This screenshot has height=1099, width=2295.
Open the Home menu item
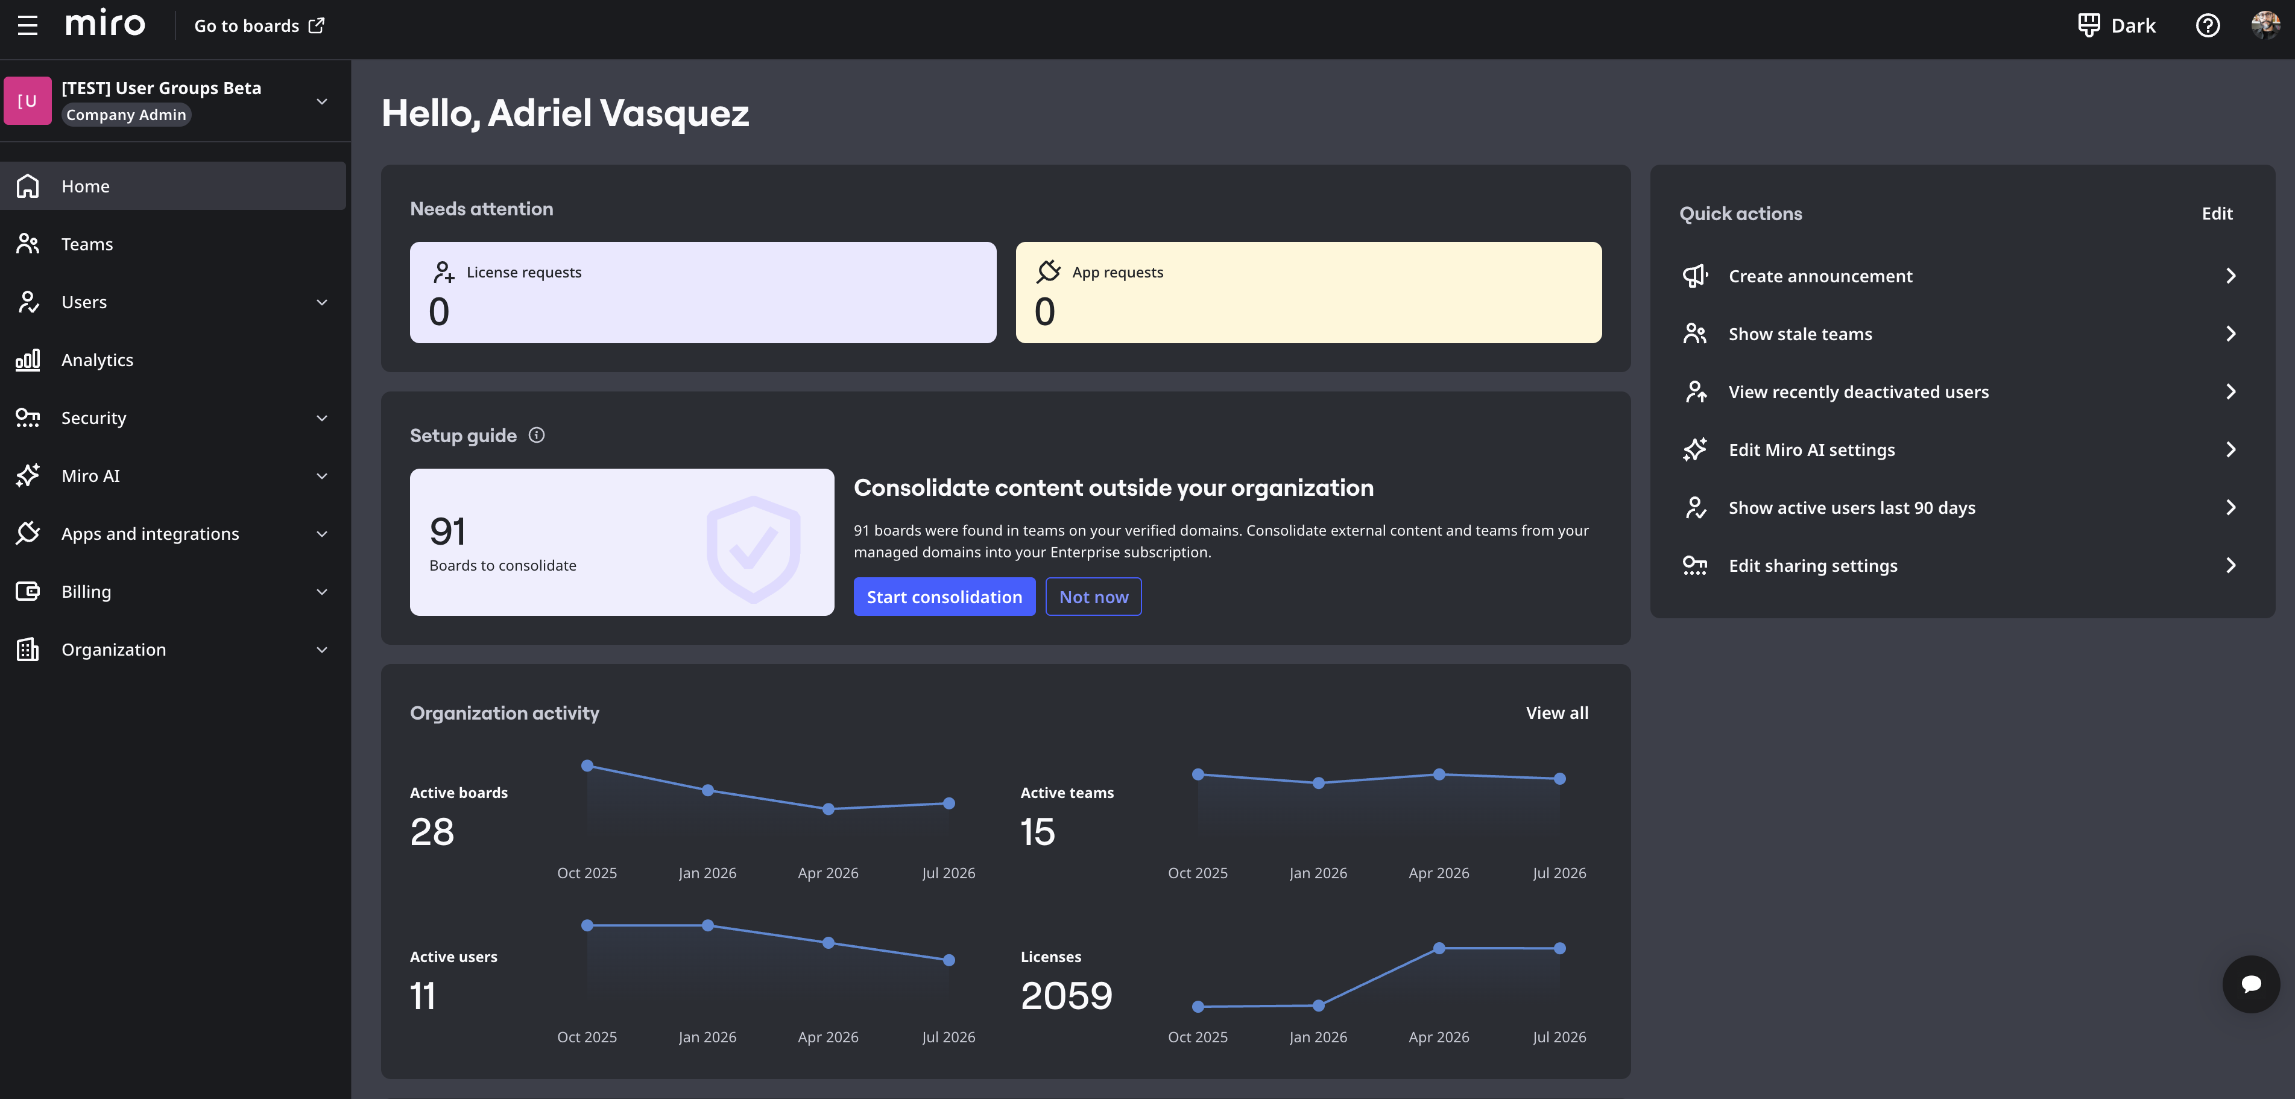click(173, 186)
